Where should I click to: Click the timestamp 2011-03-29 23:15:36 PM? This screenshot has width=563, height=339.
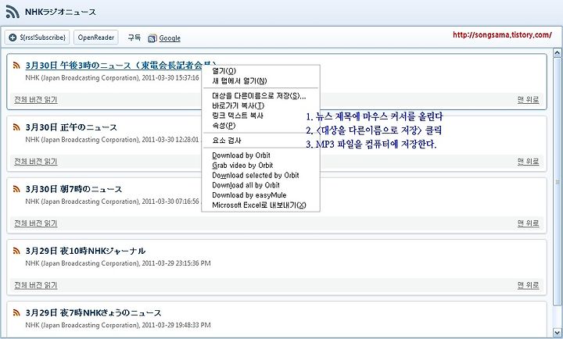coord(176,263)
